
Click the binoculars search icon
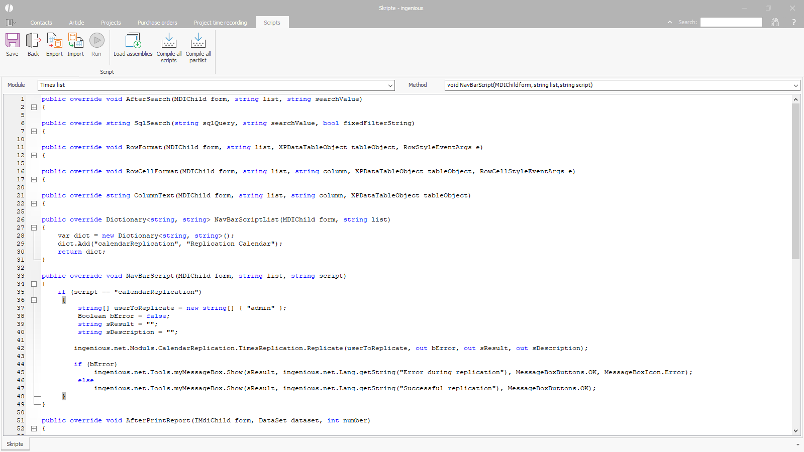tap(775, 22)
